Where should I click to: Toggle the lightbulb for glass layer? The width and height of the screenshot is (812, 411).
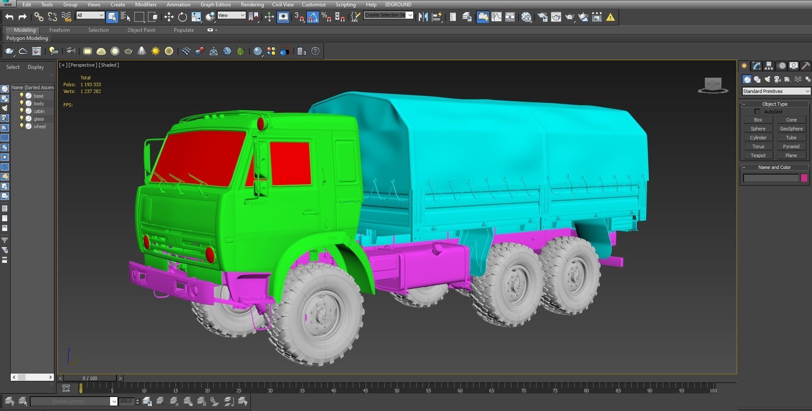pos(22,119)
